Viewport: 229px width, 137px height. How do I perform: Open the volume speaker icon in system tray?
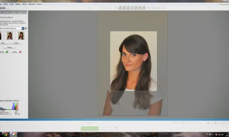tap(223, 135)
